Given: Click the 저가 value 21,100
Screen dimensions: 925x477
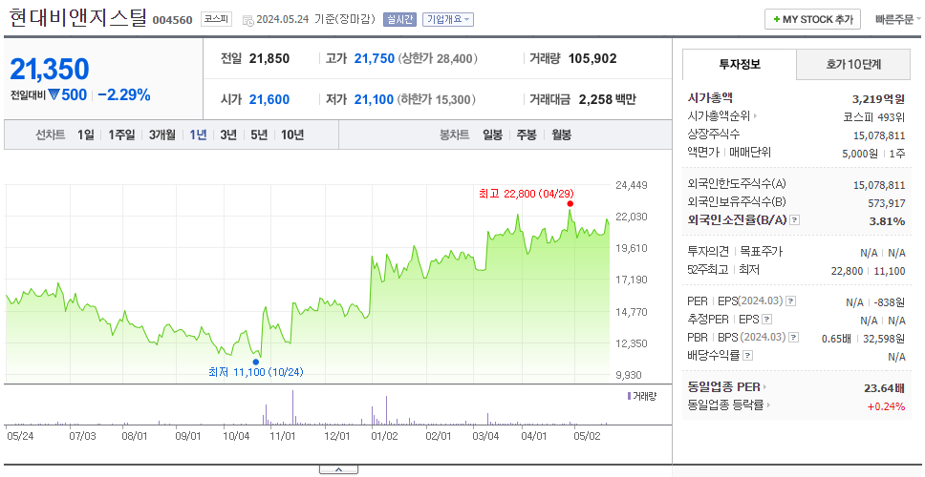Looking at the screenshot, I should (374, 99).
